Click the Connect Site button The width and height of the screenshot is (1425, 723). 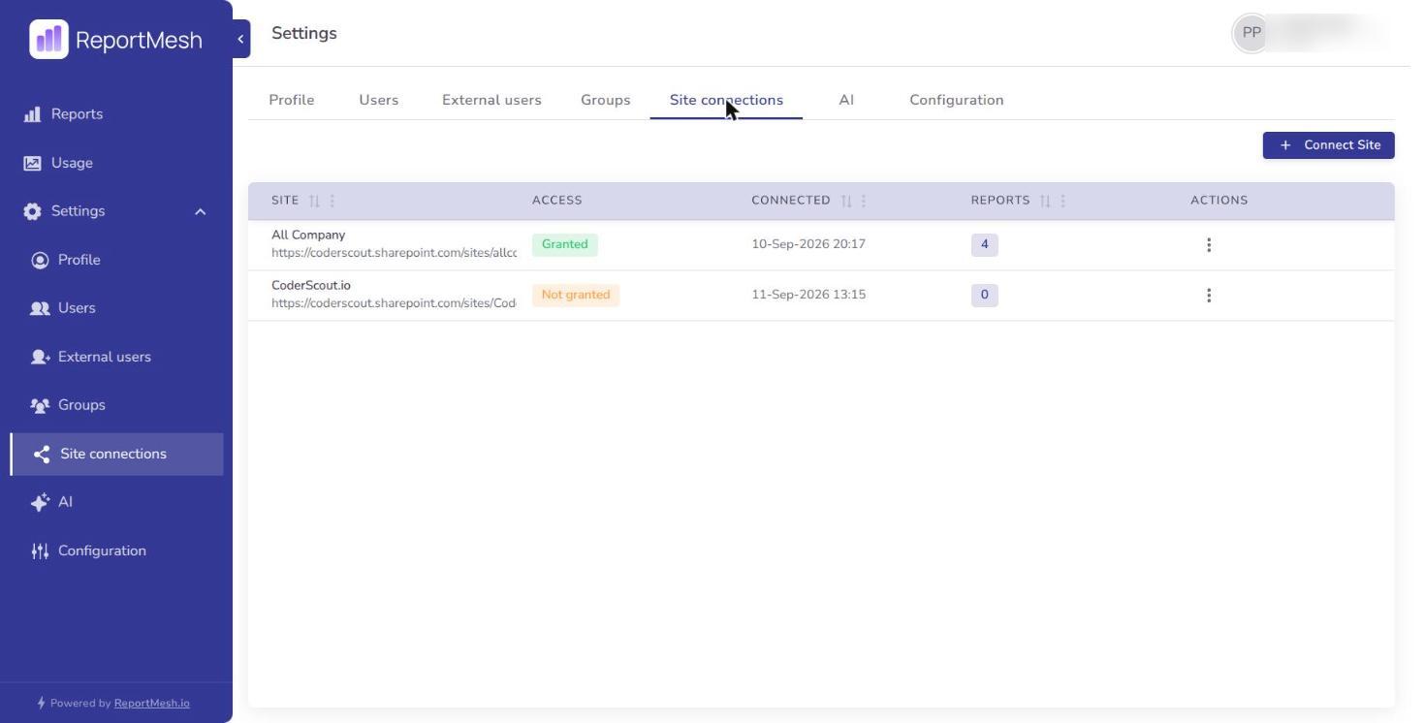[1329, 145]
